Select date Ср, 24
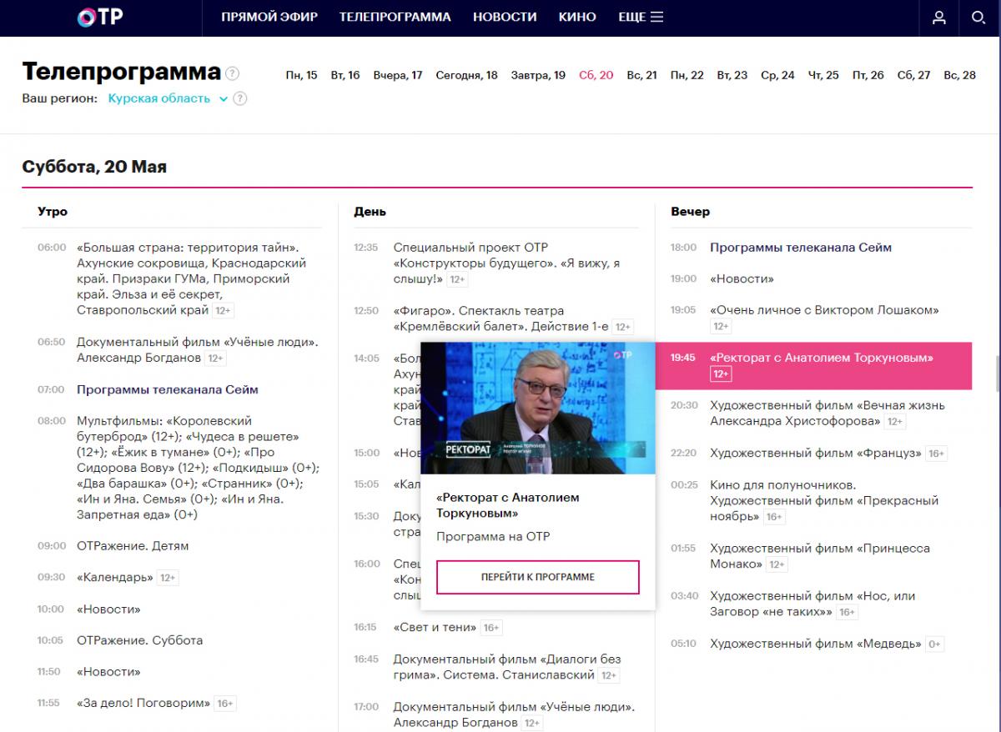This screenshot has height=732, width=1001. coord(777,75)
